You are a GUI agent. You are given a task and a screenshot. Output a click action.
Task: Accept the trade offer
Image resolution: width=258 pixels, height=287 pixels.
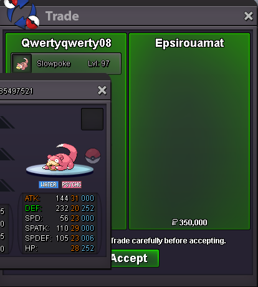135,258
